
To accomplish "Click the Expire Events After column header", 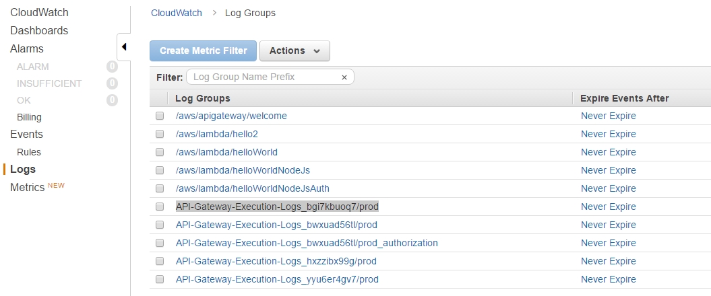I will (624, 98).
